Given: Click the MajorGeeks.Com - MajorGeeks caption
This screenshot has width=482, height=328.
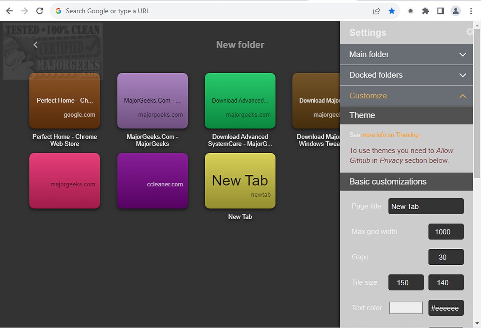Looking at the screenshot, I should click(152, 140).
